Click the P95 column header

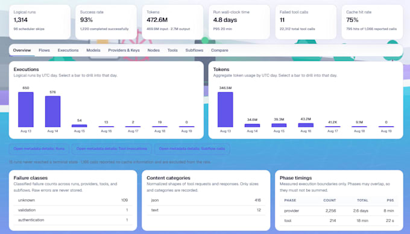click(390, 200)
